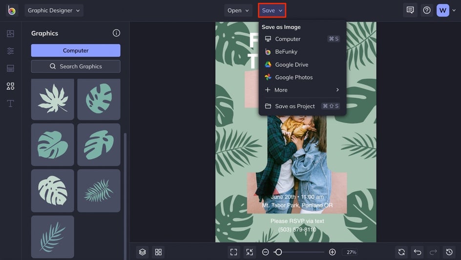461x260 pixels.
Task: Click the undo arrow icon
Action: click(418, 252)
